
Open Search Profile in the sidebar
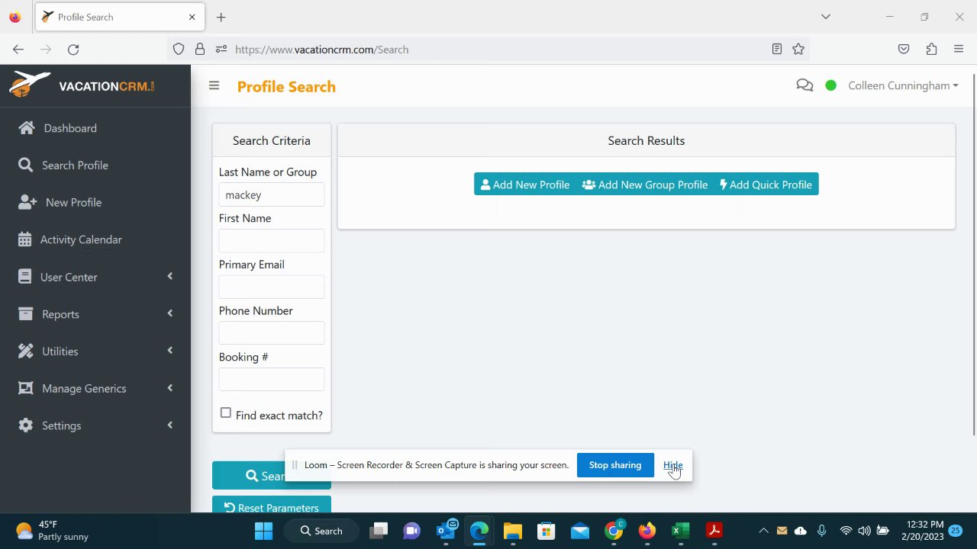(75, 165)
